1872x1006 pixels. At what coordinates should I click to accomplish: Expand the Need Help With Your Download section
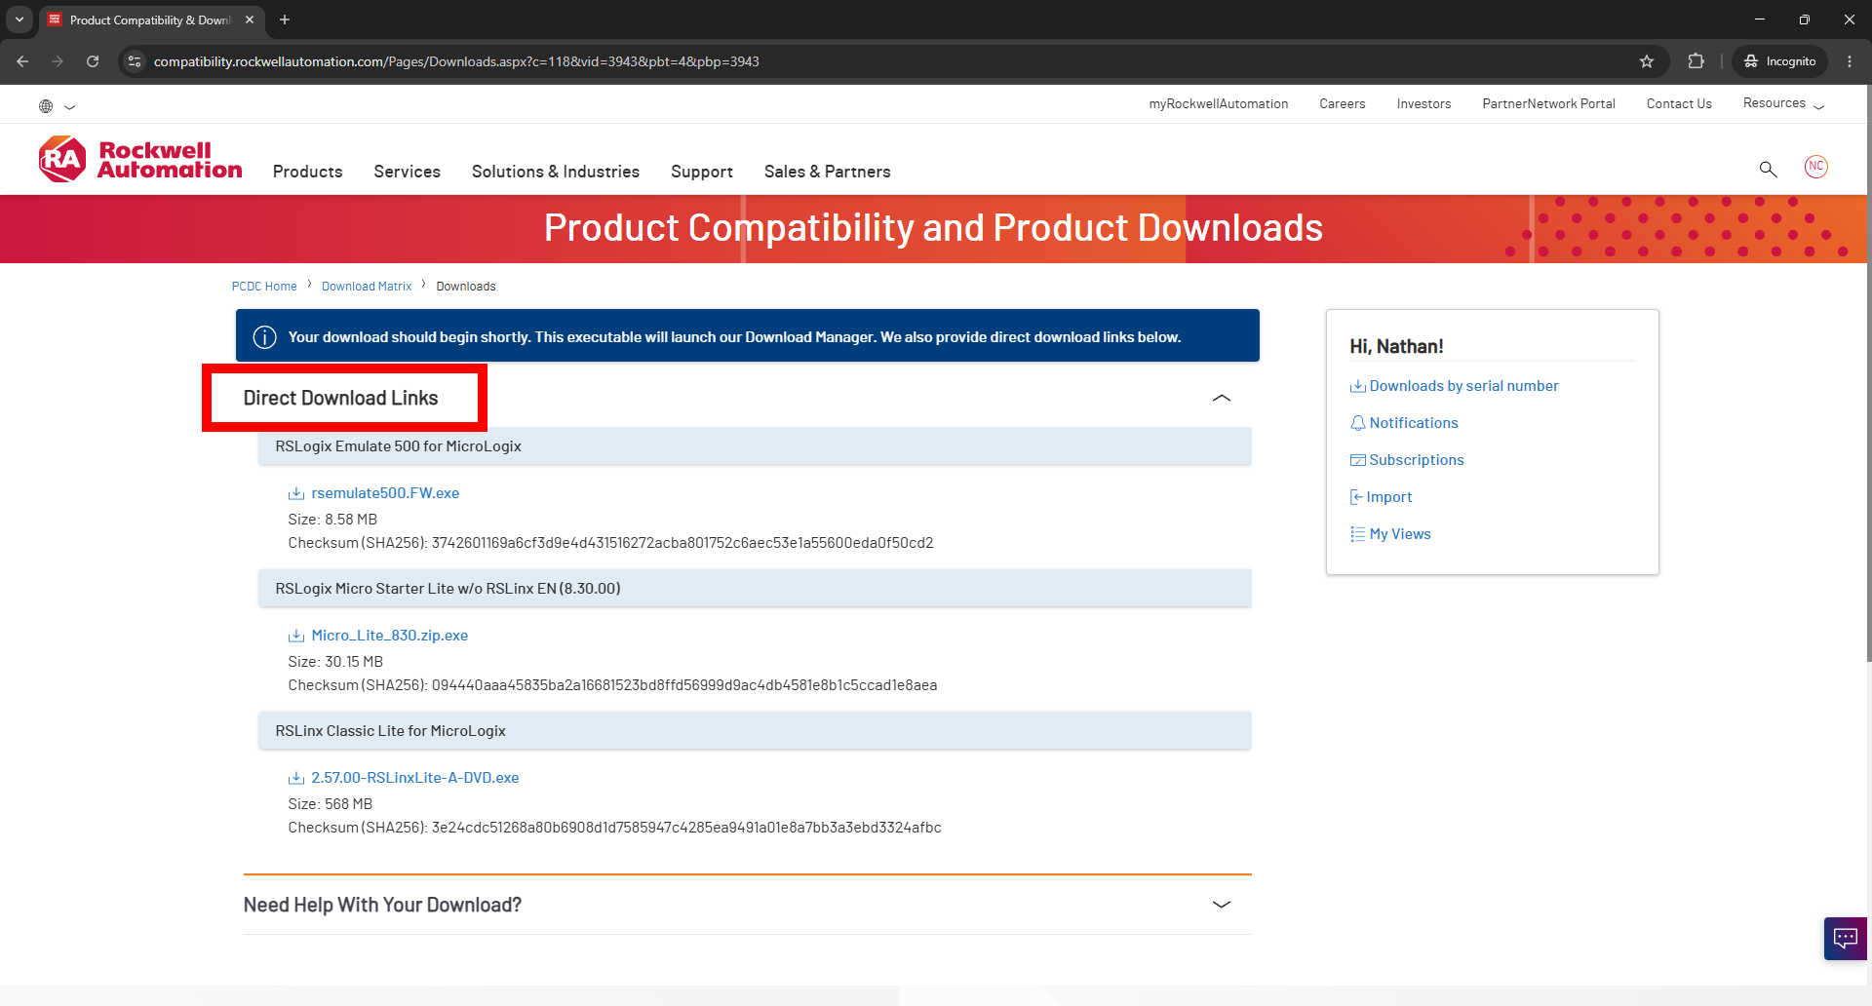[x=1221, y=905]
